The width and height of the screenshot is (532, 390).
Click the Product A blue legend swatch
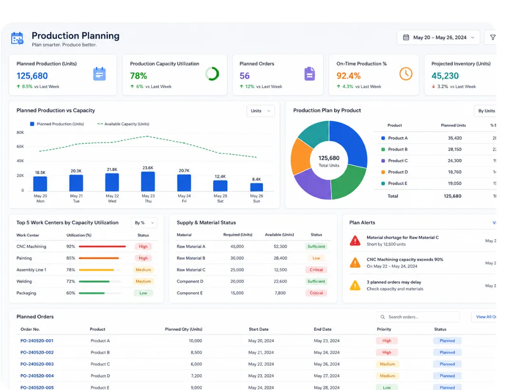383,138
